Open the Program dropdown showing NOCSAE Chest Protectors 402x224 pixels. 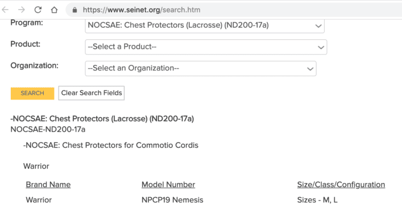[x=205, y=26]
